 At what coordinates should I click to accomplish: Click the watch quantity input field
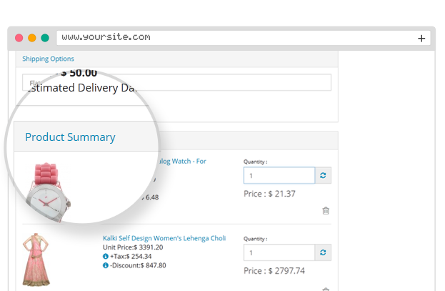[279, 175]
